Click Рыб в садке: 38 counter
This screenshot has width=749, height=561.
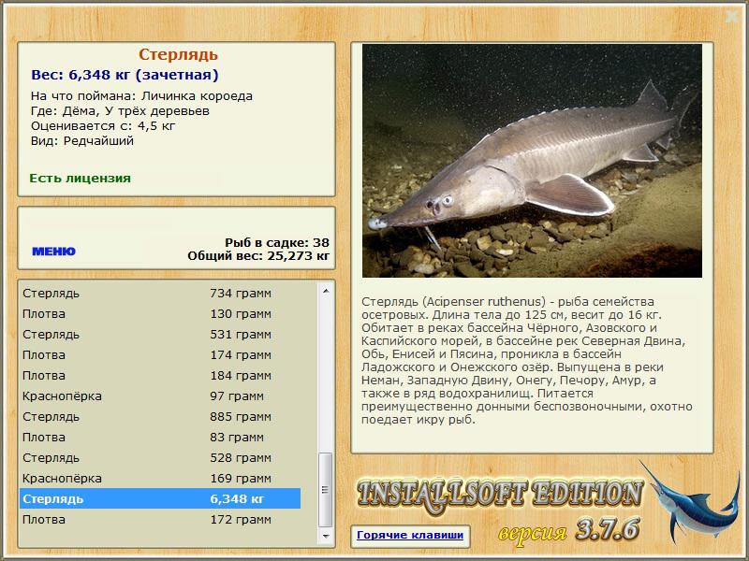pyautogui.click(x=277, y=242)
